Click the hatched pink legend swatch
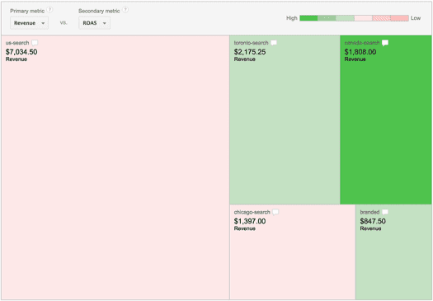This screenshot has height=301, width=433. pos(382,18)
